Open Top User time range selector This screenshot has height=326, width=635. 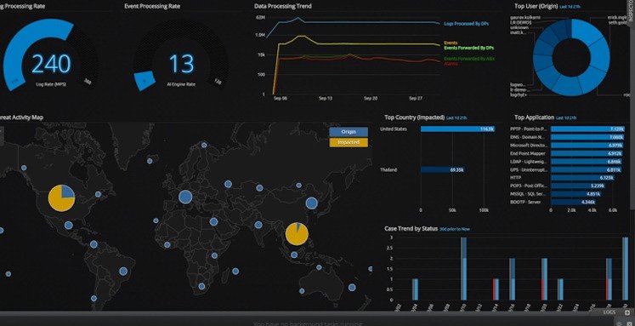570,7
